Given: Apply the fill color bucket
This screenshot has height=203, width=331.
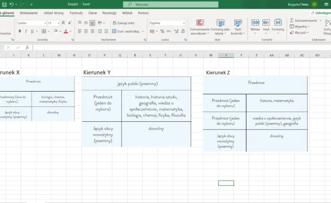Looking at the screenshot, I should [56, 31].
